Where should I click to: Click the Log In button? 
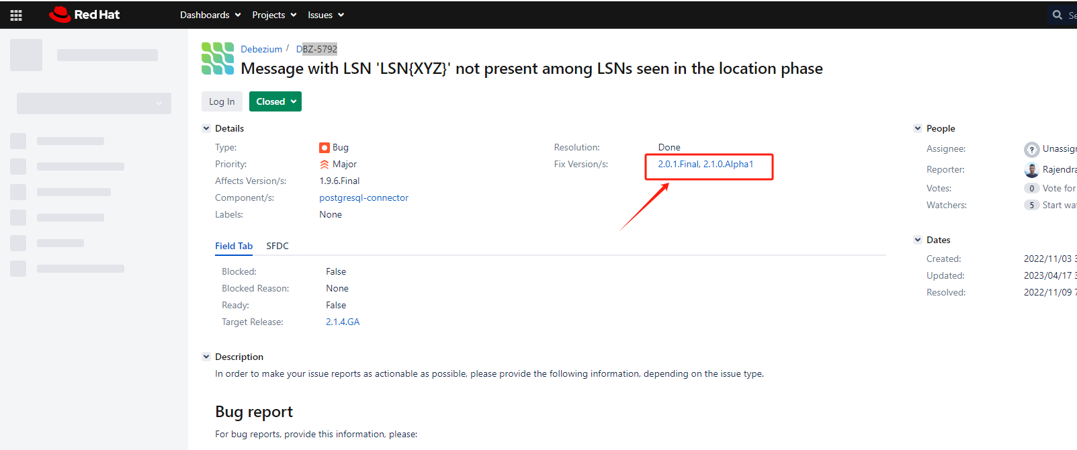pyautogui.click(x=222, y=101)
